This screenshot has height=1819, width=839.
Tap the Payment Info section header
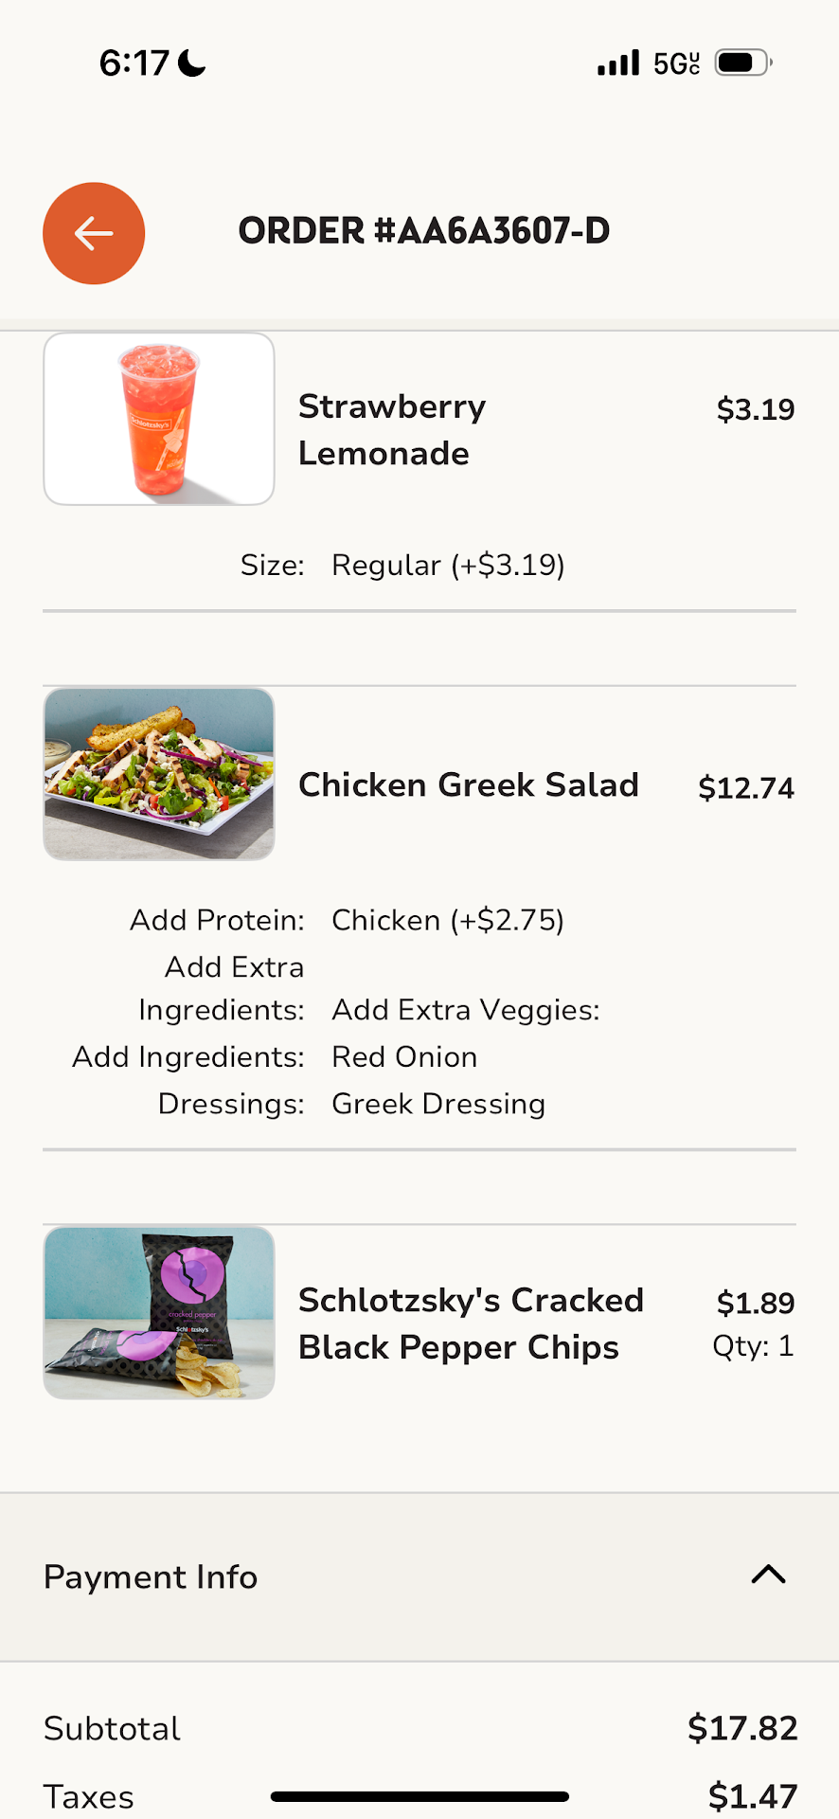pos(151,1577)
